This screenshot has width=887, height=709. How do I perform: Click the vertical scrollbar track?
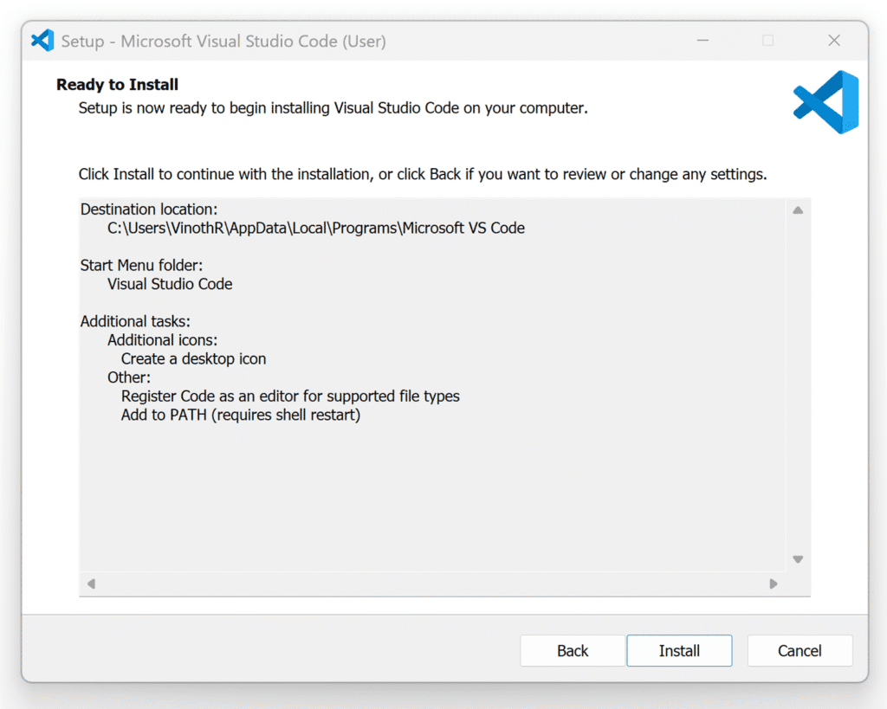point(798,384)
